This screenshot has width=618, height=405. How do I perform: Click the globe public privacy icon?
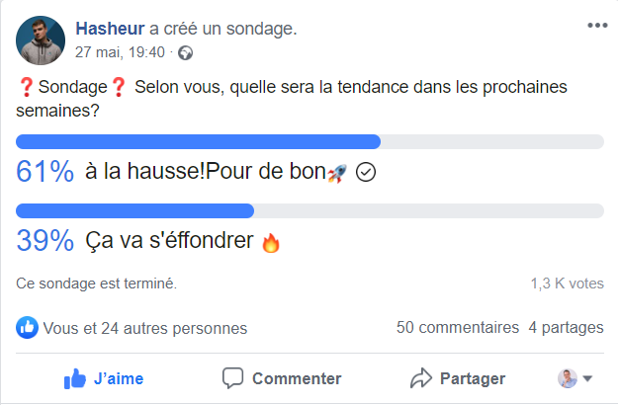click(185, 52)
